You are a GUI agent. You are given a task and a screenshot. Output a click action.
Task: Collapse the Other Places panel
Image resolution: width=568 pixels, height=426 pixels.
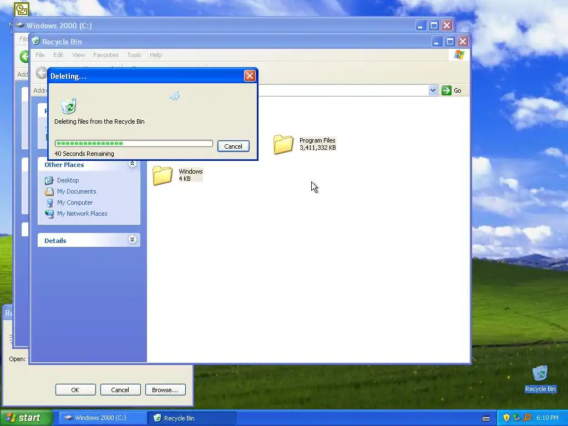(132, 164)
